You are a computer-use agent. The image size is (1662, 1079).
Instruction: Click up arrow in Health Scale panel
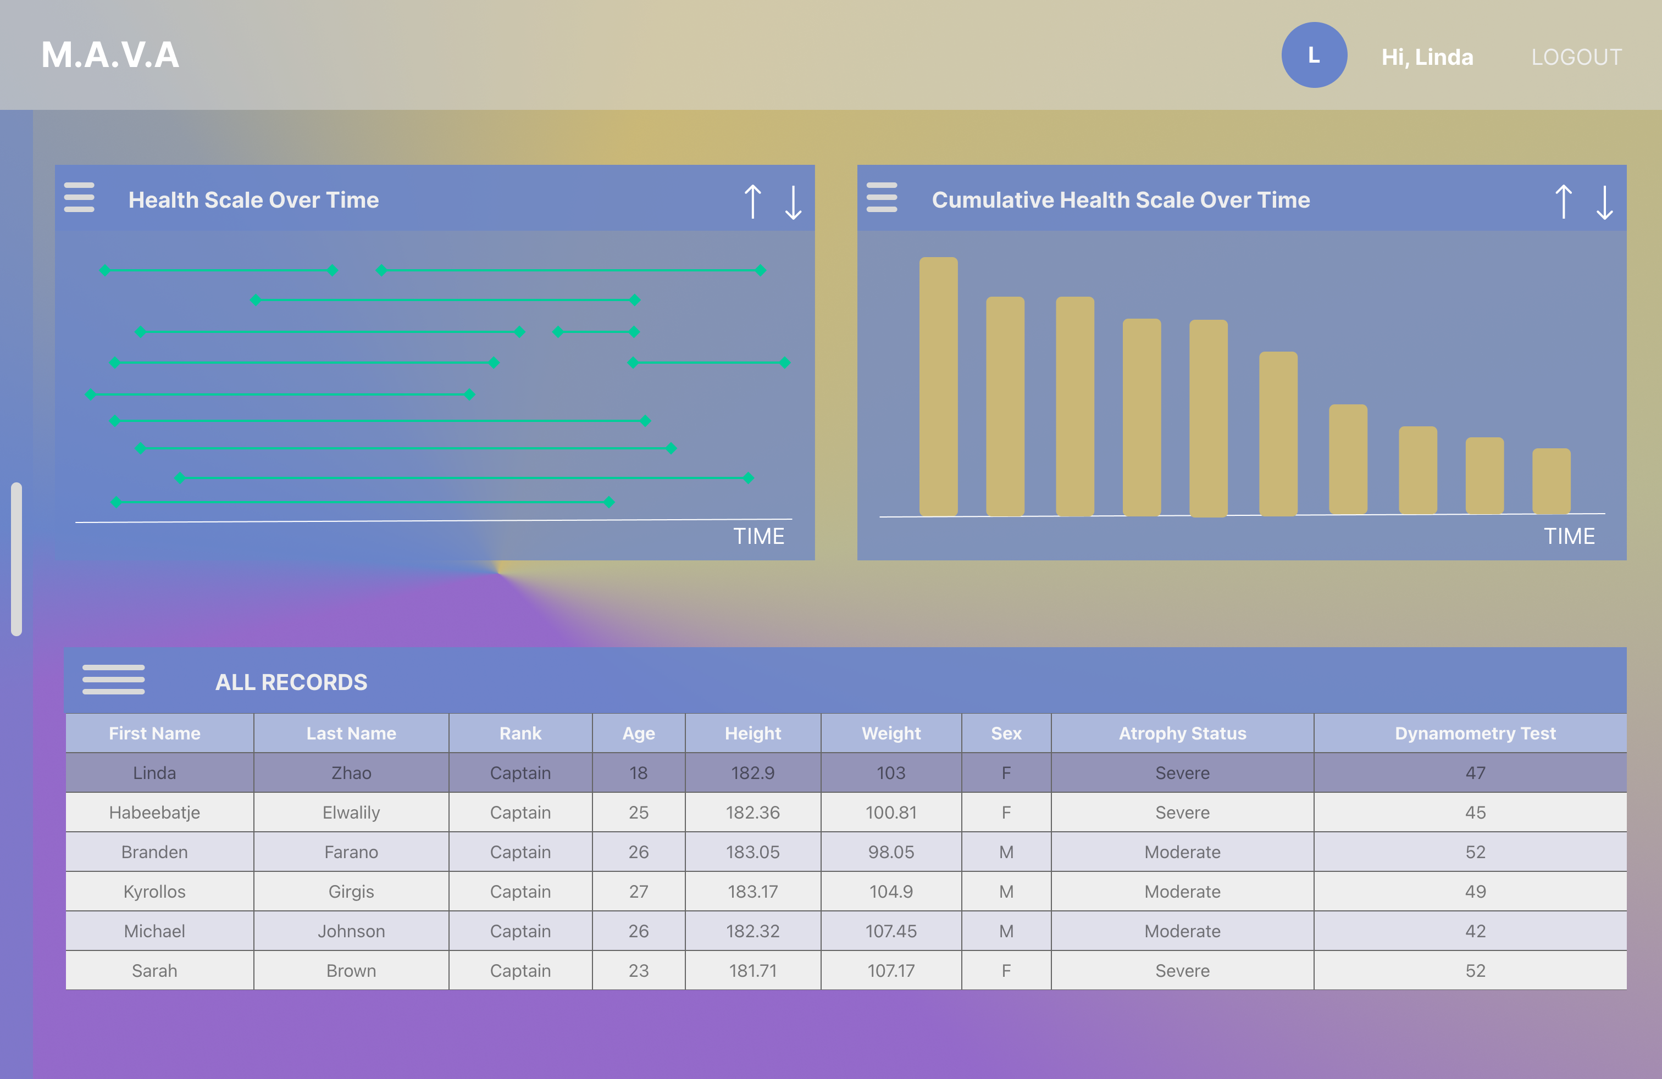[752, 202]
